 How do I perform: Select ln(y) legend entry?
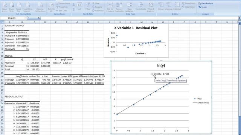[x=198, y=99]
